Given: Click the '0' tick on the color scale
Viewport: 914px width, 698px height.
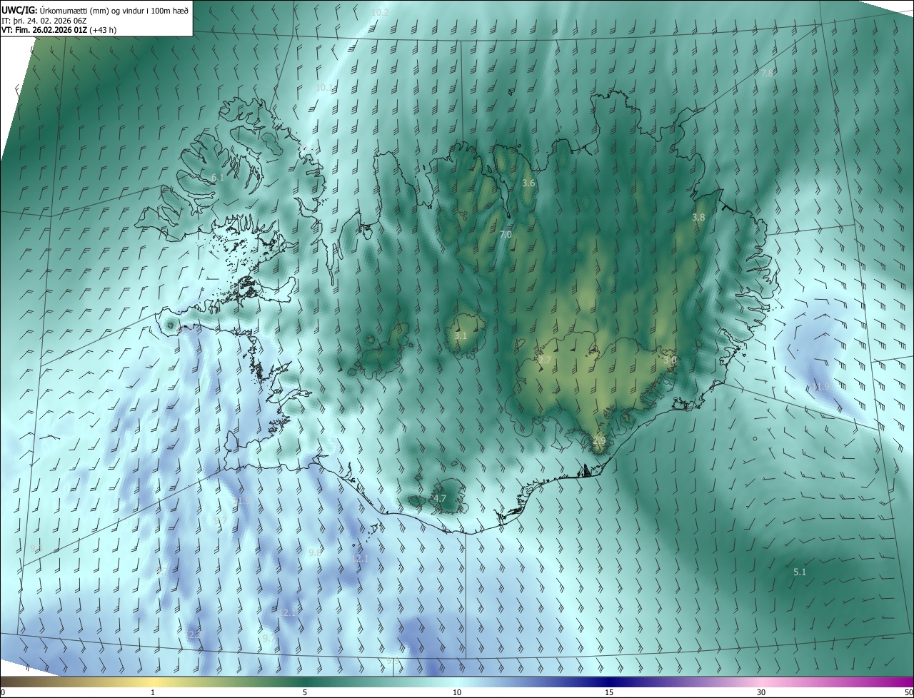Looking at the screenshot, I should point(3,693).
